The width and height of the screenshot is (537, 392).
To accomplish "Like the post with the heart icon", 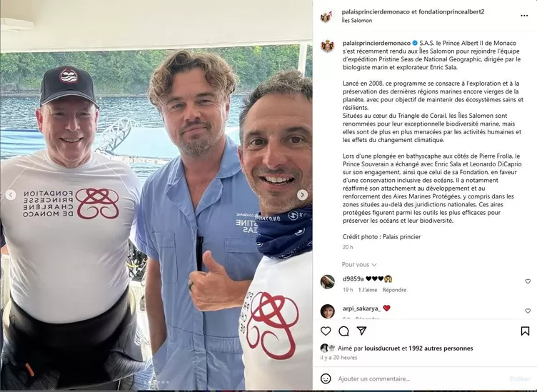I will 326,331.
